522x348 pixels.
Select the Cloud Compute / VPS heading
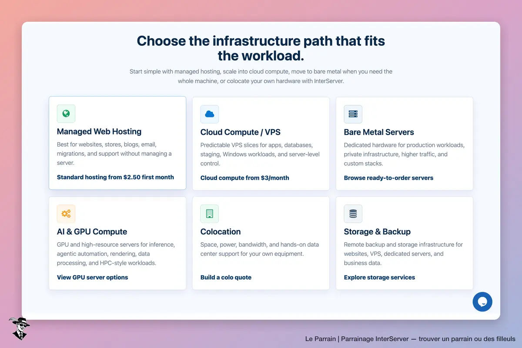click(241, 132)
